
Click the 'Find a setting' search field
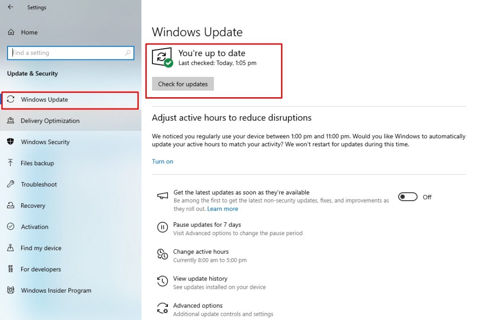click(x=71, y=53)
